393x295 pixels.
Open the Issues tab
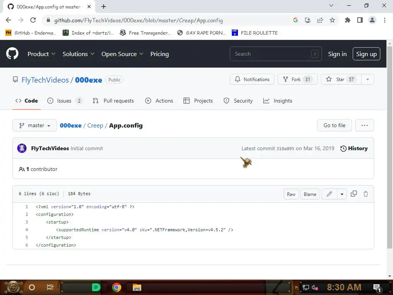coord(65,101)
